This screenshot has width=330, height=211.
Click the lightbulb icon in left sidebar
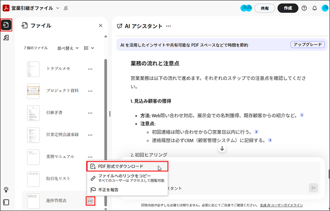tap(6, 189)
